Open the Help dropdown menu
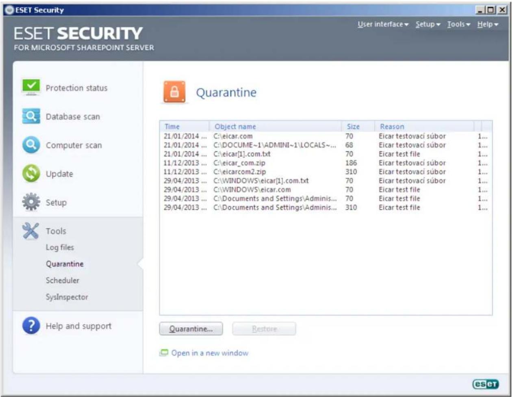The width and height of the screenshot is (512, 397). pyautogui.click(x=488, y=25)
